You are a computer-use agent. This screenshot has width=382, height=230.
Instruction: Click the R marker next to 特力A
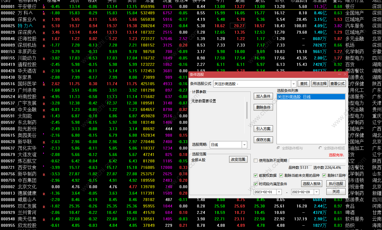[x=44, y=26]
